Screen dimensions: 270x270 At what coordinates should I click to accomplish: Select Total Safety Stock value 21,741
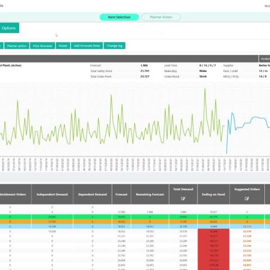point(145,71)
